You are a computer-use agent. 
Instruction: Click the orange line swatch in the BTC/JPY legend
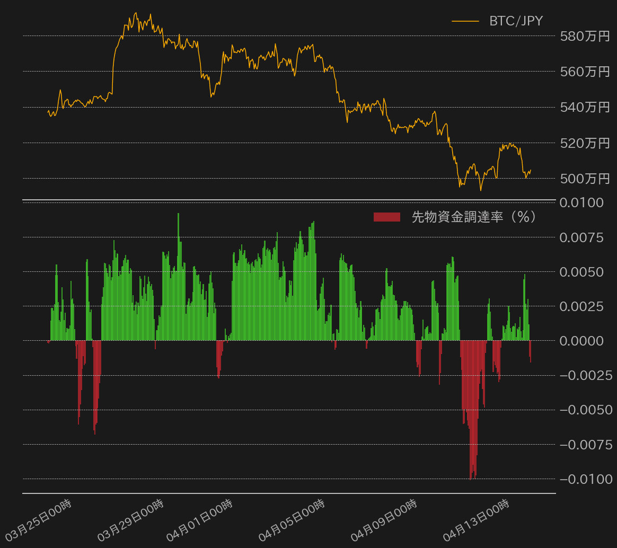click(465, 21)
